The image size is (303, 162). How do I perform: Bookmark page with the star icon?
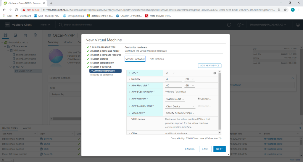285,10
